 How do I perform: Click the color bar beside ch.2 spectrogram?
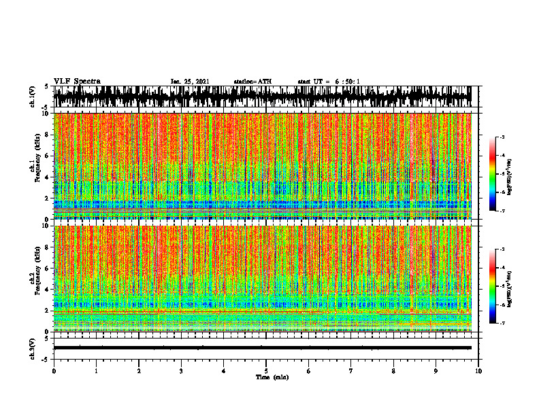click(493, 286)
